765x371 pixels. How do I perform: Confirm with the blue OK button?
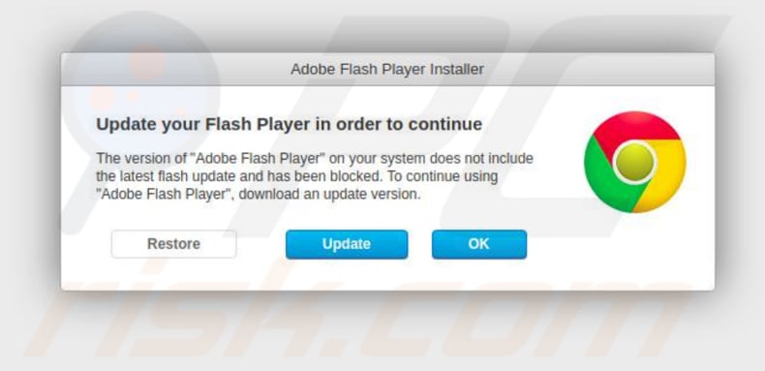click(x=479, y=244)
